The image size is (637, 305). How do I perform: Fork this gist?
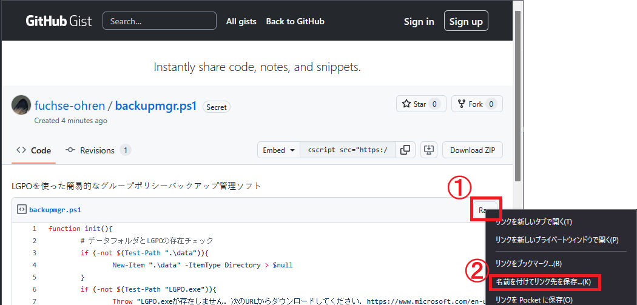477,104
